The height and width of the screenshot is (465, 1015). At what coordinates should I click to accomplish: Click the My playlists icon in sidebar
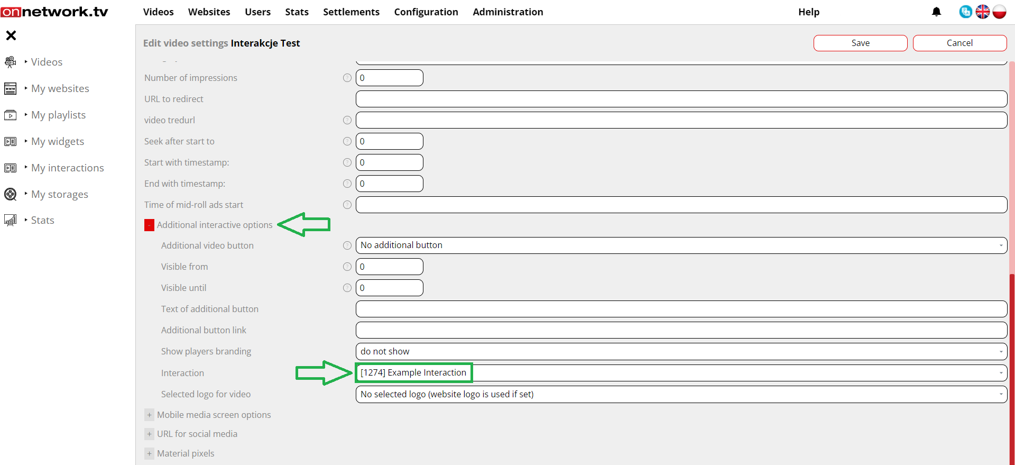tap(10, 115)
